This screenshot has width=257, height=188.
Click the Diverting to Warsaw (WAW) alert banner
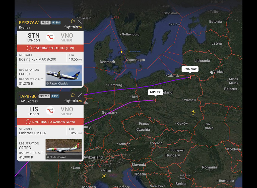pyautogui.click(x=50, y=122)
